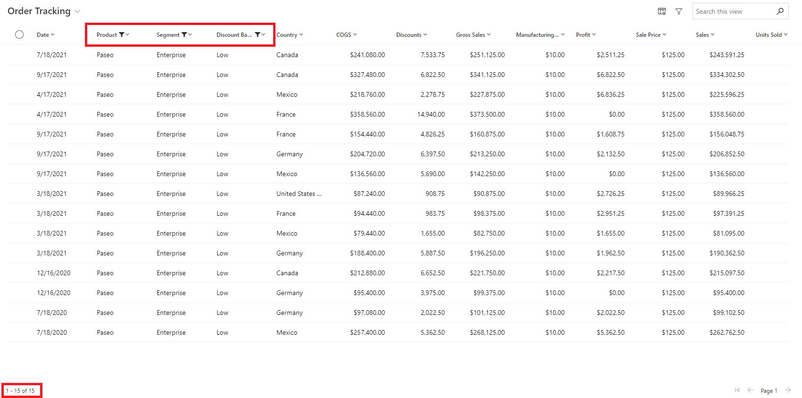Click the 1 - 15 of 15 record count
The width and height of the screenshot is (802, 398).
tap(20, 390)
